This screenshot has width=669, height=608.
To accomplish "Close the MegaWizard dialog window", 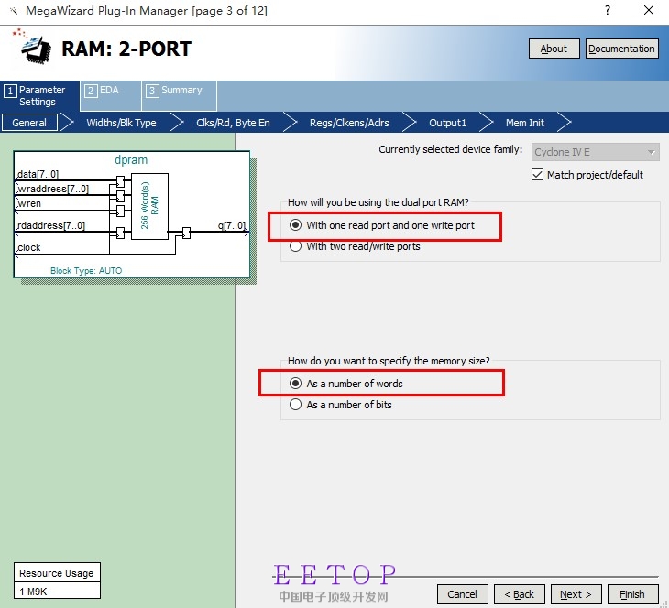I will coord(649,10).
